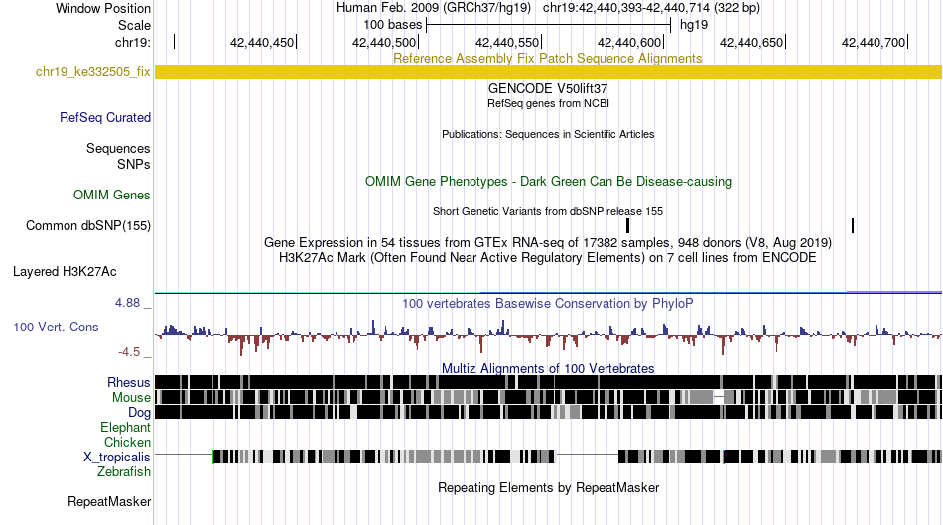Click the 4.88 PhyloP axis maximum value

(x=127, y=303)
